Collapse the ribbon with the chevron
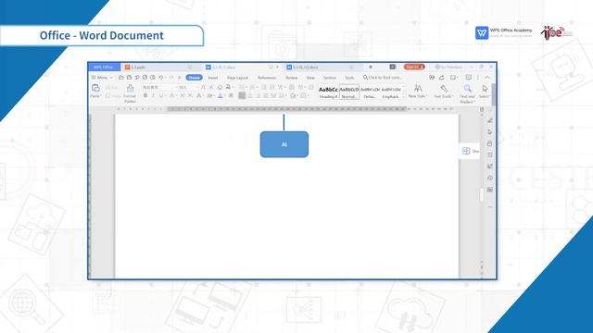593x333 pixels. (487, 78)
